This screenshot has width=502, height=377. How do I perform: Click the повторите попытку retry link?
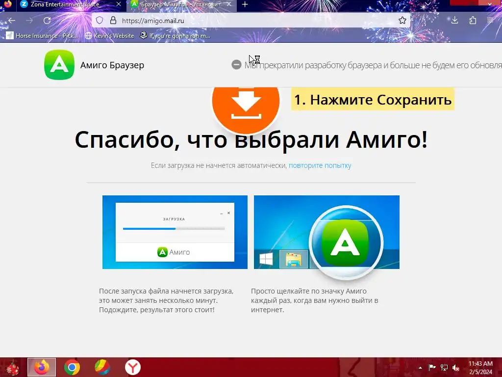320,165
